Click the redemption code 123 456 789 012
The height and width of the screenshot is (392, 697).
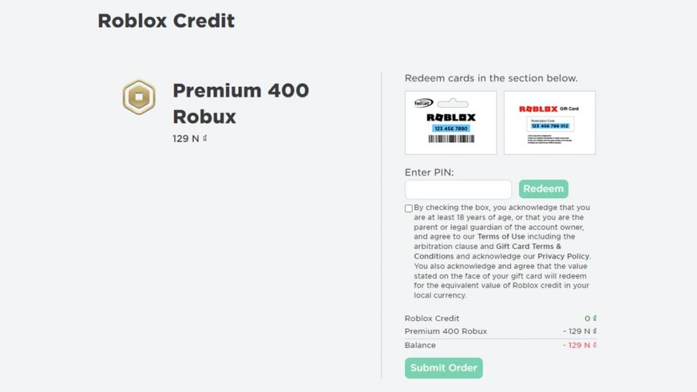[550, 125]
